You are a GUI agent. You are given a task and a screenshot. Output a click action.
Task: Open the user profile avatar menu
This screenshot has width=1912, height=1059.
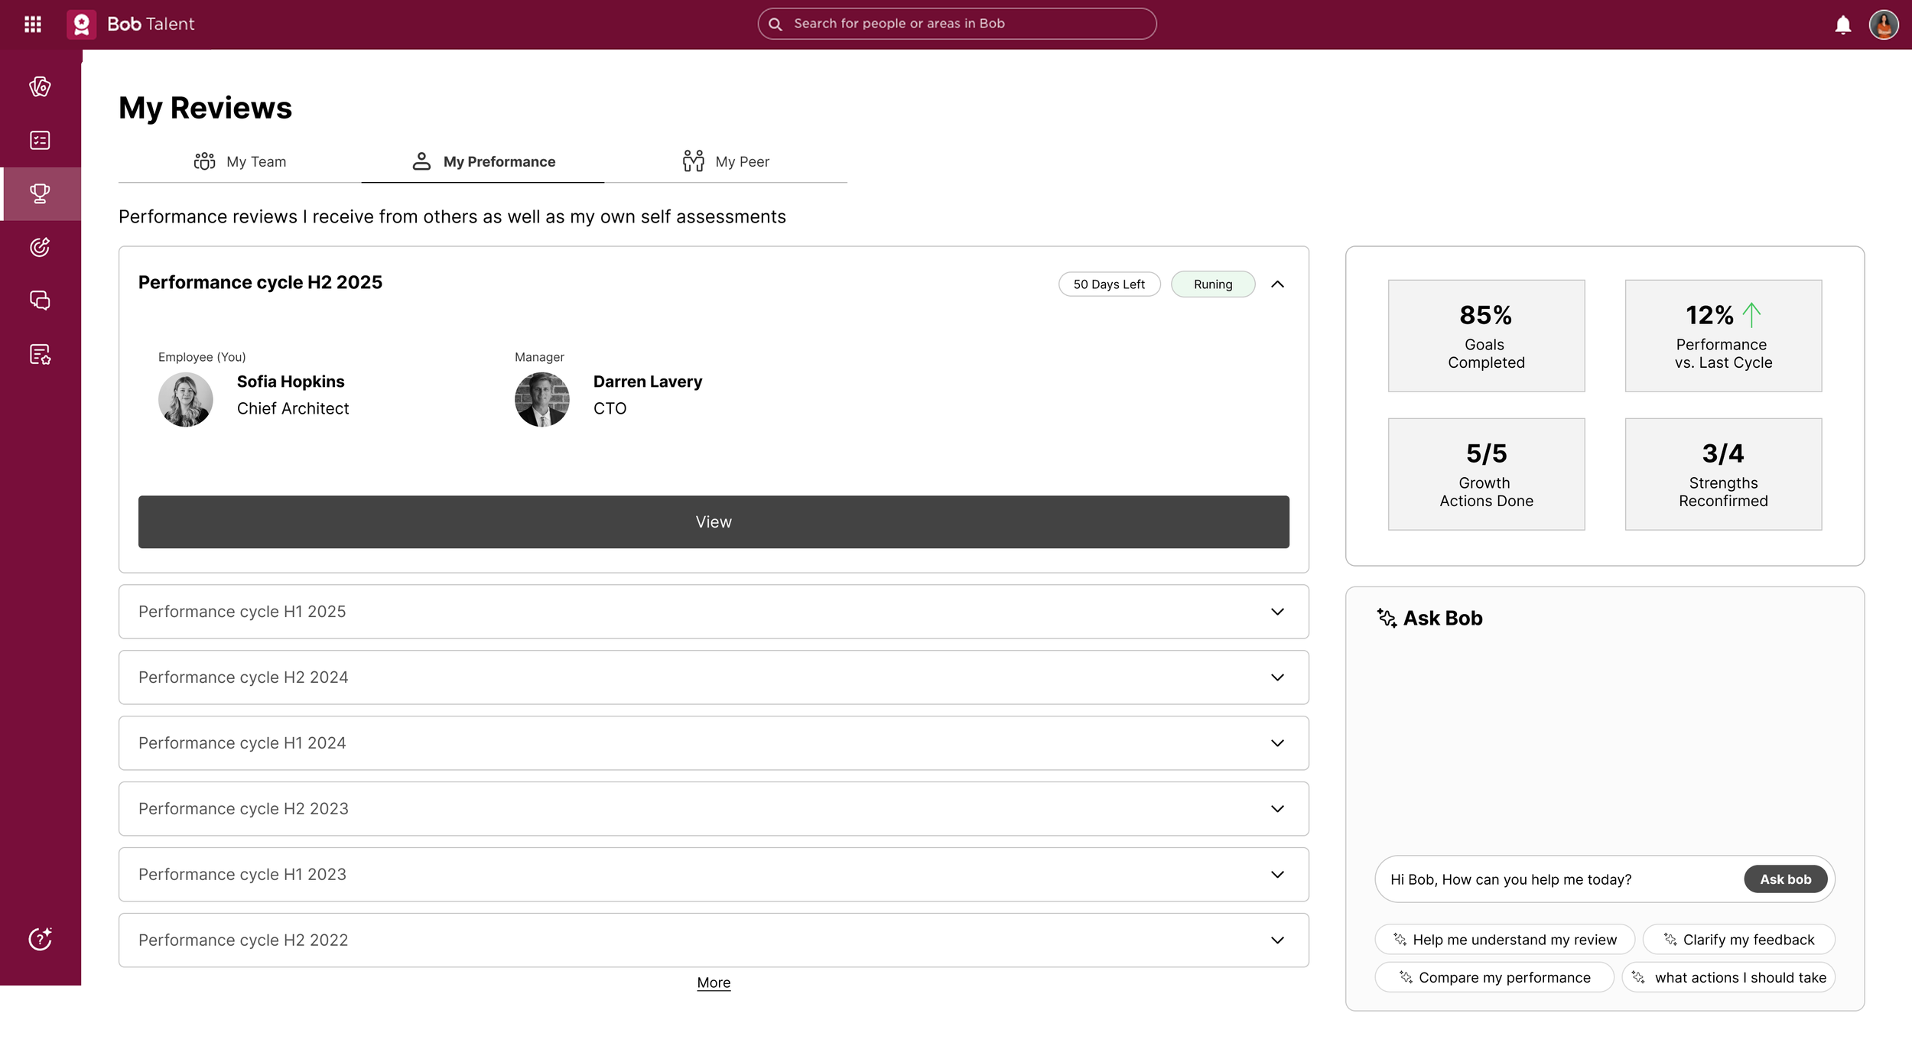pos(1883,24)
